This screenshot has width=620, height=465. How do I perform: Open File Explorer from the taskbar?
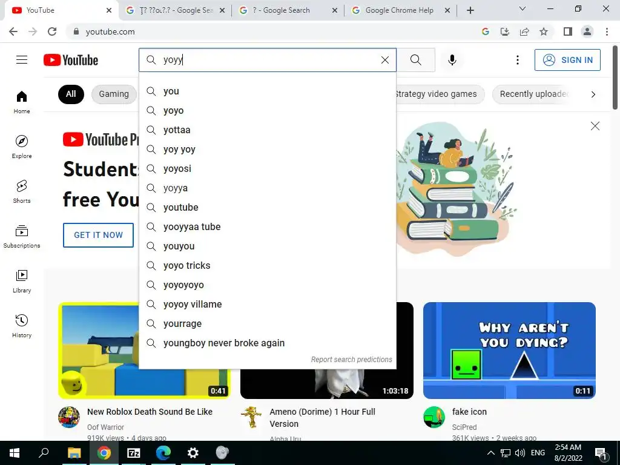point(74,453)
